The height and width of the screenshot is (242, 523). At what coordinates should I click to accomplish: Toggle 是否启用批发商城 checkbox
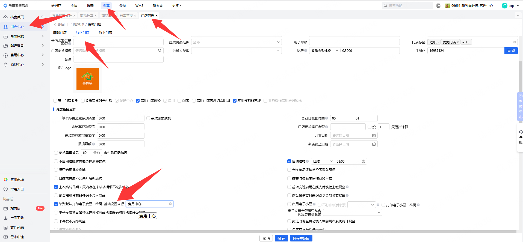[56, 170]
